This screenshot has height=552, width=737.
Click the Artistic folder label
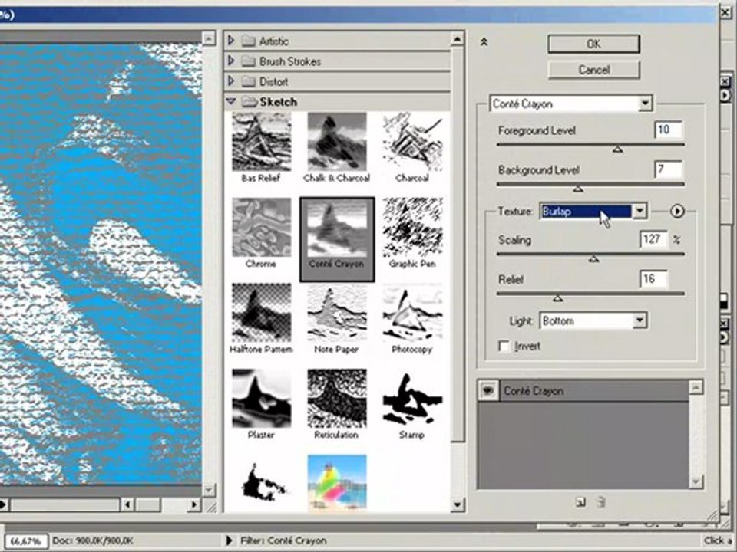tap(274, 41)
